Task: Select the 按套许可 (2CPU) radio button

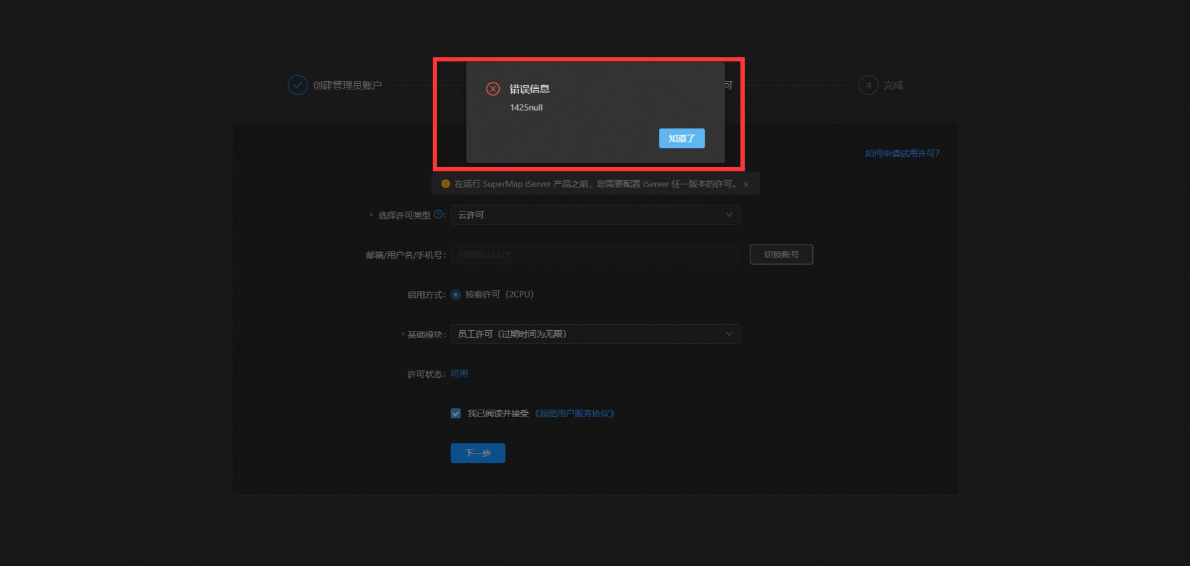Action: (x=455, y=295)
